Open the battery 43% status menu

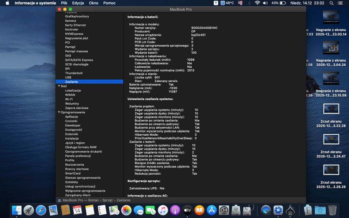coord(279,3)
